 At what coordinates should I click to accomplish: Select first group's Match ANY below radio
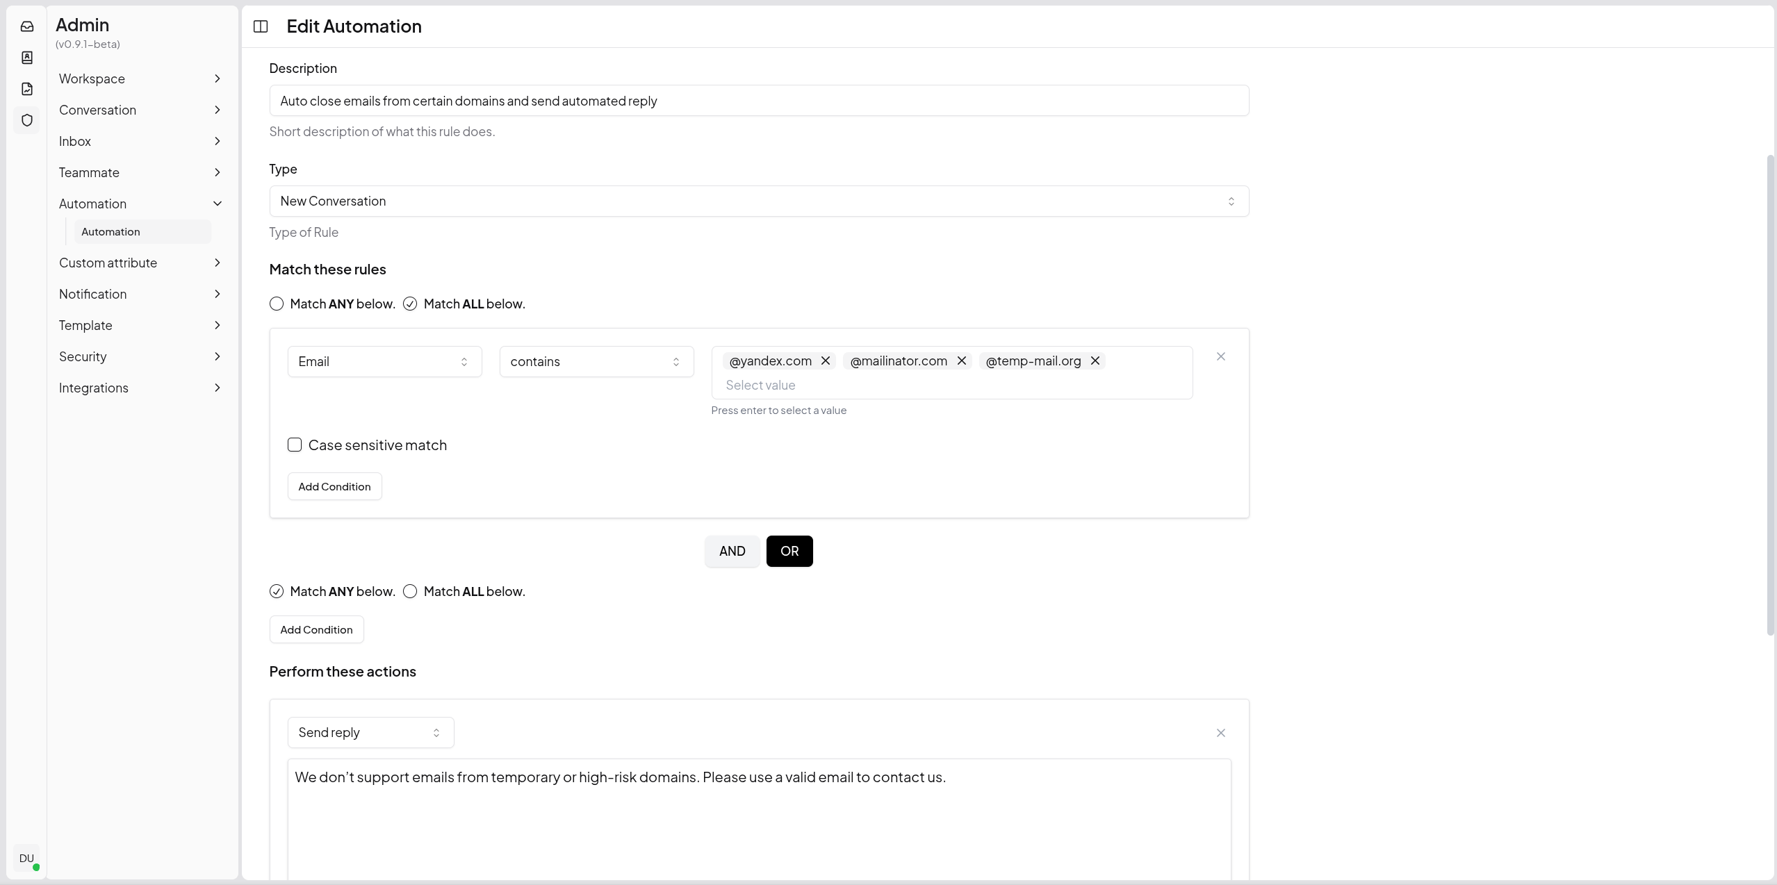(x=277, y=304)
